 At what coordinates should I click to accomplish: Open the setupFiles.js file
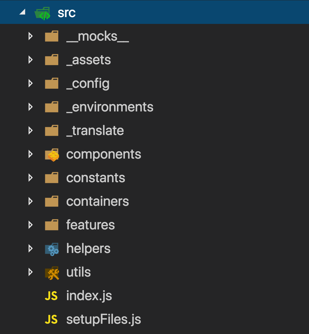click(104, 319)
